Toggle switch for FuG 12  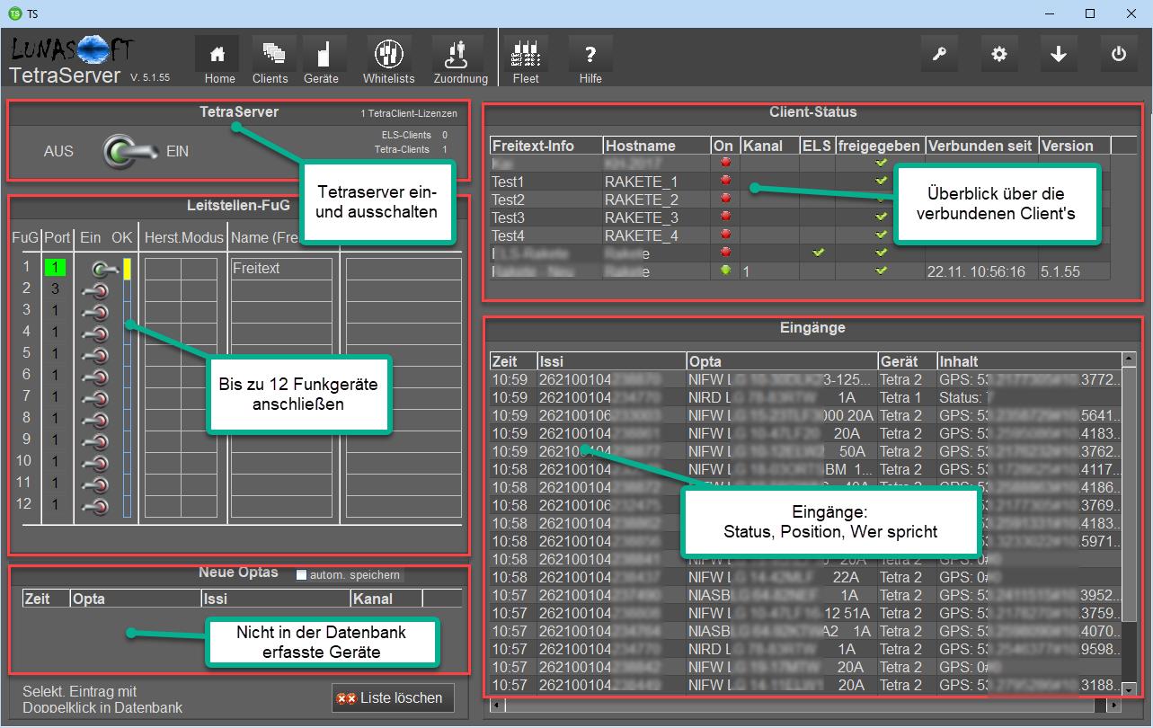(93, 505)
